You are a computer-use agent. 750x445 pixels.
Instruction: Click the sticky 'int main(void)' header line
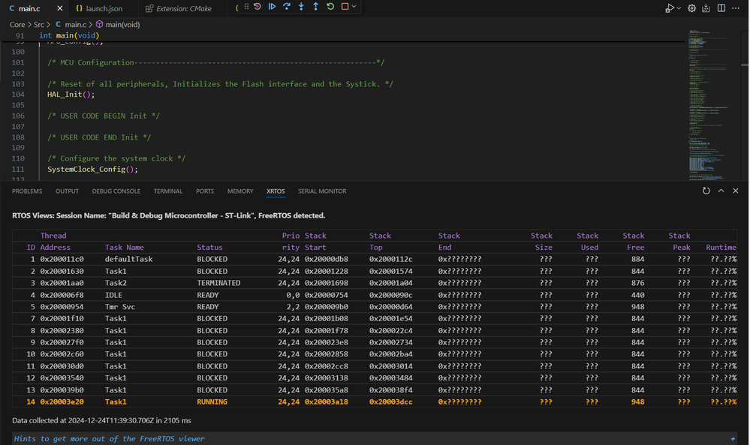[x=69, y=35]
